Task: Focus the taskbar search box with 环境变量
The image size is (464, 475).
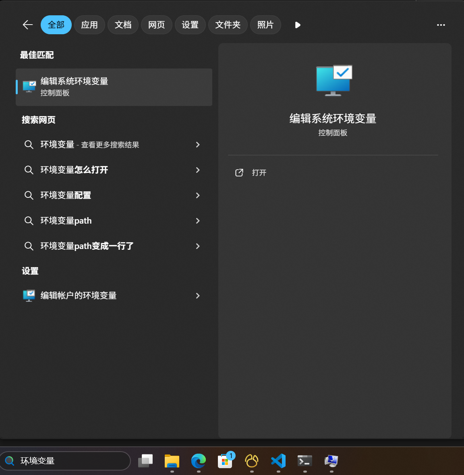Action: click(x=65, y=461)
